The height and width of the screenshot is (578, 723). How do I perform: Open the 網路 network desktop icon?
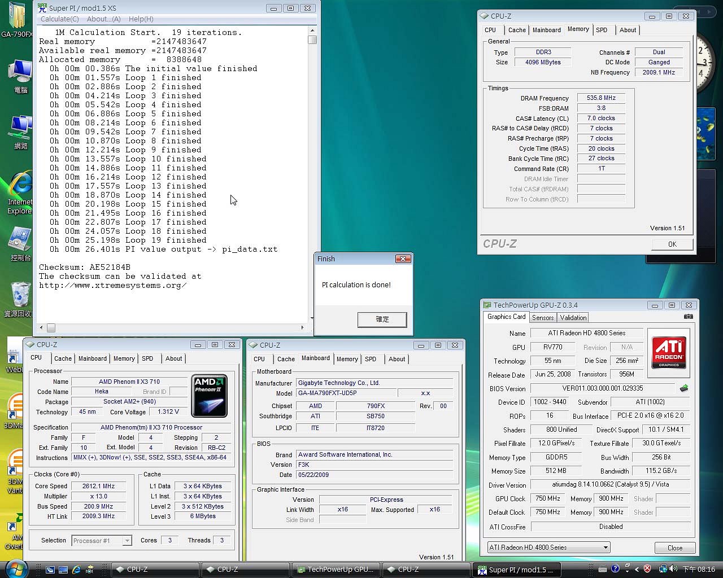click(x=20, y=132)
